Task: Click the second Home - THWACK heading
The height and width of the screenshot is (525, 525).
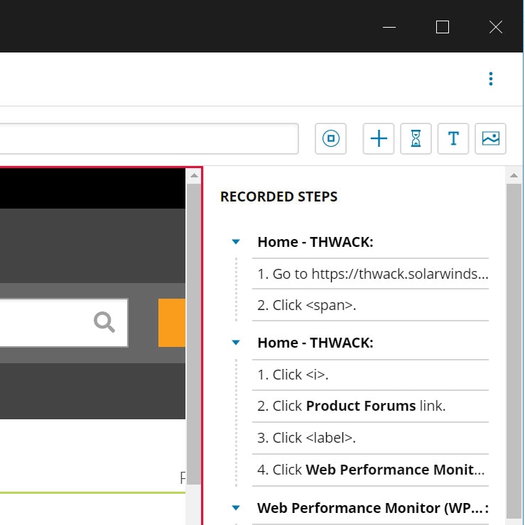Action: click(315, 343)
